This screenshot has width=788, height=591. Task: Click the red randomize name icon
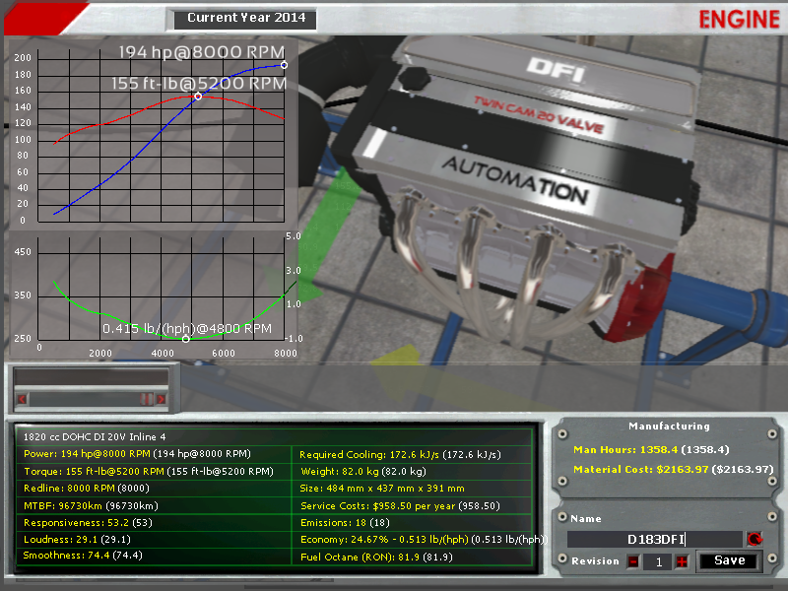pyautogui.click(x=755, y=539)
